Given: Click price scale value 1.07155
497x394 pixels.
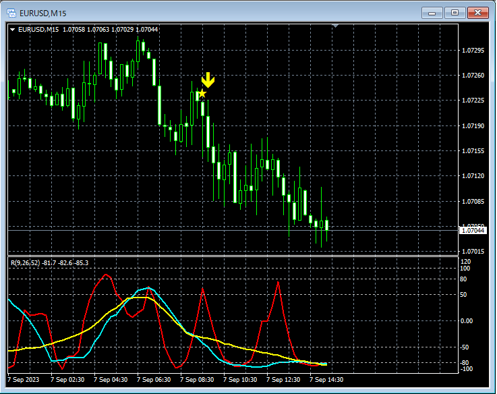Looking at the screenshot, I should point(473,150).
